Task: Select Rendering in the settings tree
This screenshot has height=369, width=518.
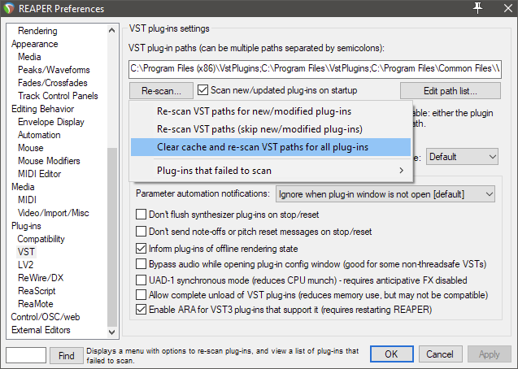Action: pos(37,31)
